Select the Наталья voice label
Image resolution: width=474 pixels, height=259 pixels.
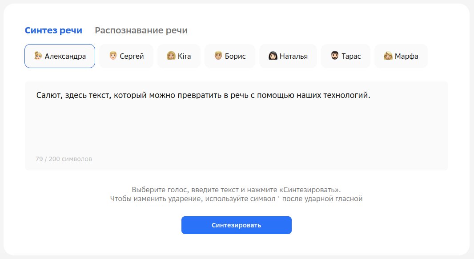[x=293, y=57]
